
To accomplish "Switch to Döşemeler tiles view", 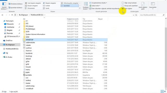I will (30, 8).
